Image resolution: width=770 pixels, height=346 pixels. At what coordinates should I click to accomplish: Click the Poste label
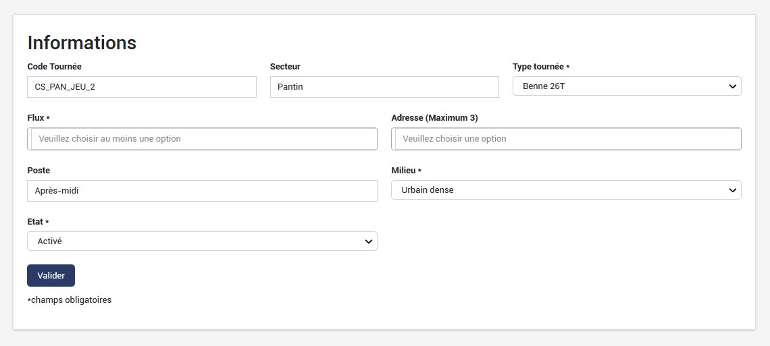click(x=38, y=171)
